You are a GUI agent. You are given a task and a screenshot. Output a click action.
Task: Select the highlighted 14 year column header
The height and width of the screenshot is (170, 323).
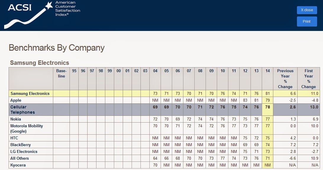268,71
